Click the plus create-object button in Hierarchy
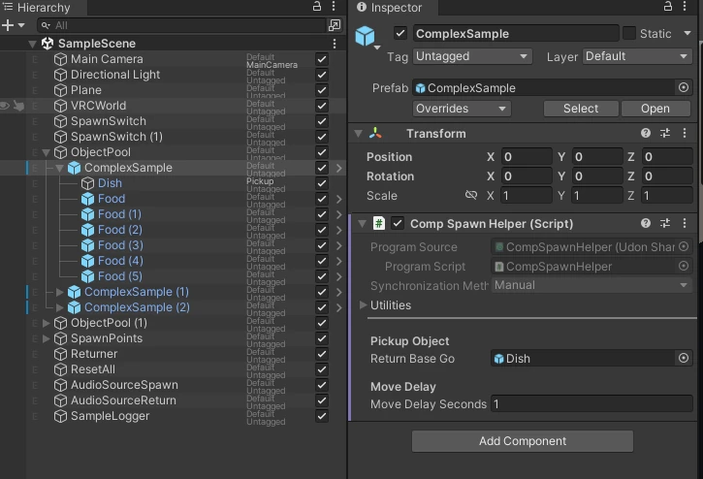 pos(8,25)
